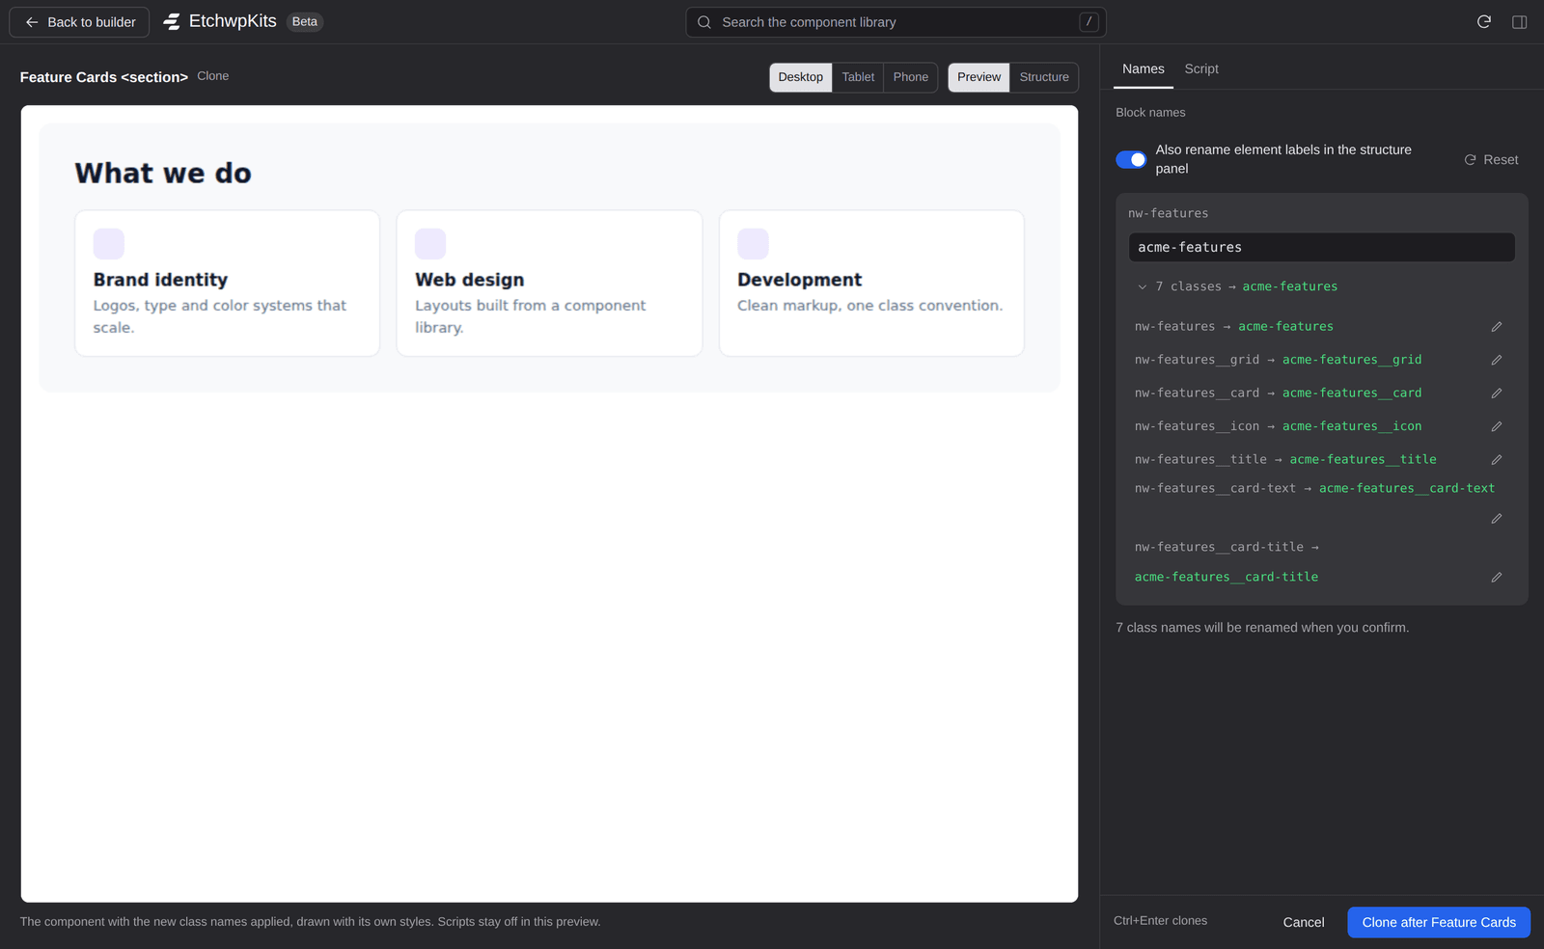The image size is (1544, 949).
Task: Click the Brand identity card icon placeholder
Action: (109, 244)
